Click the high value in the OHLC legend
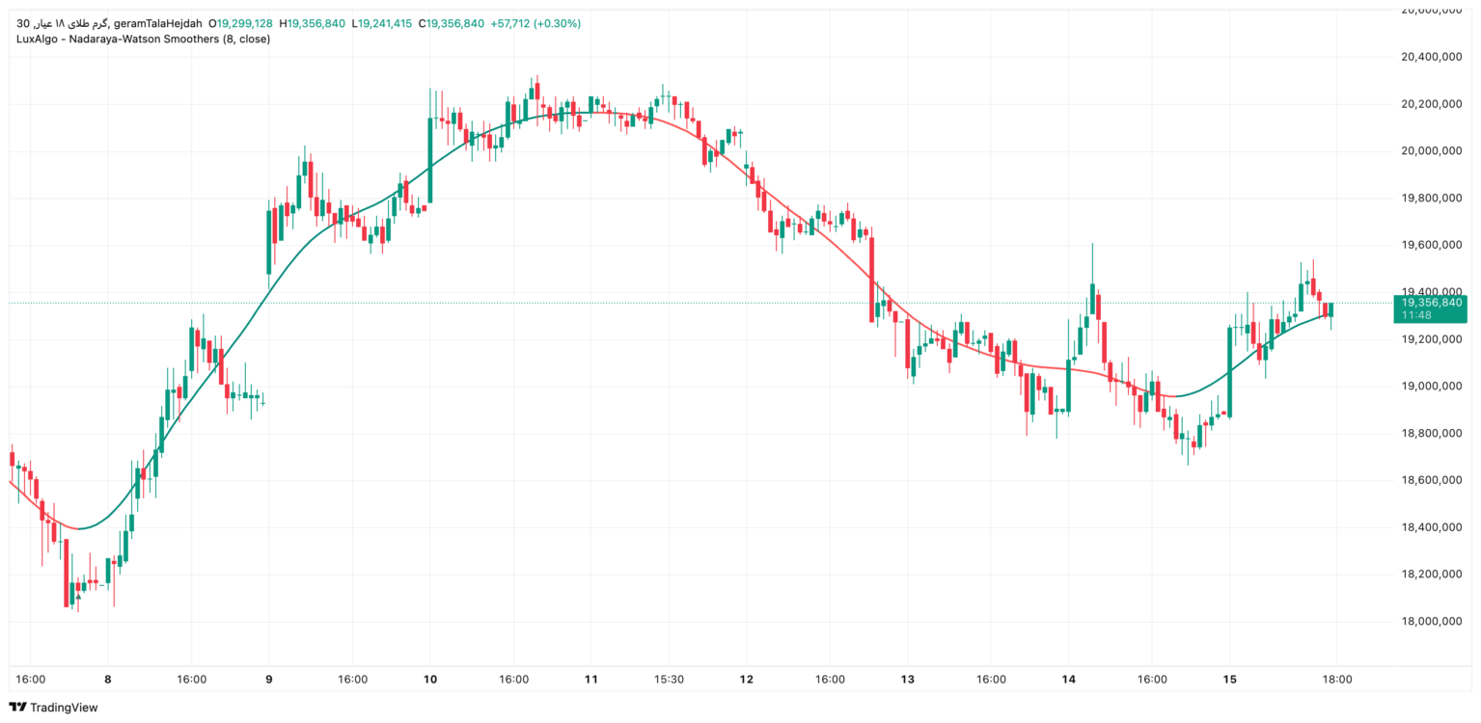 316,23
